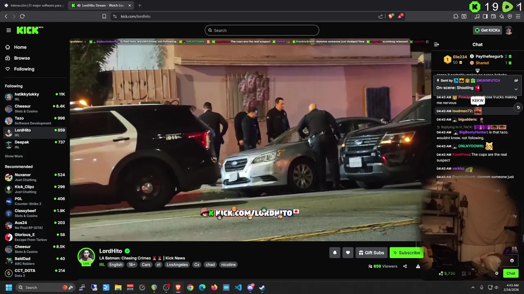Screen dimensions: 524x294
Task: Click LordHito live avatar
Action: [x=86, y=257]
